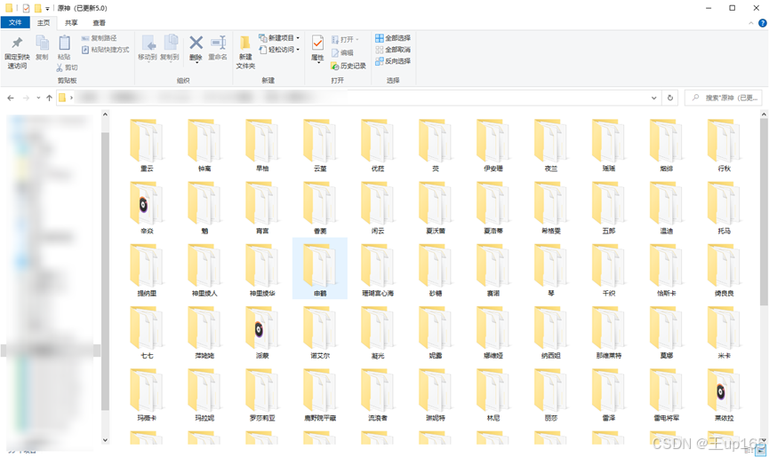The height and width of the screenshot is (457, 769).
Task: Select the 钟离 folder
Action: click(x=204, y=145)
